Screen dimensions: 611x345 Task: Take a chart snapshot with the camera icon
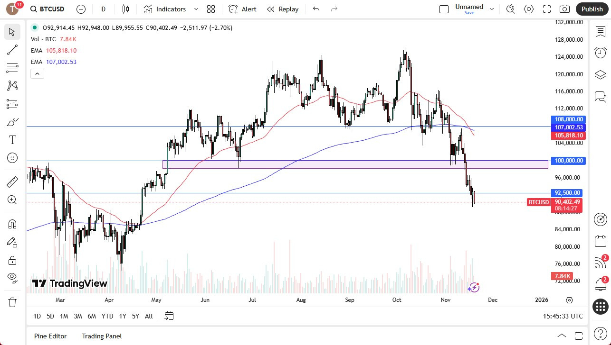(x=564, y=9)
